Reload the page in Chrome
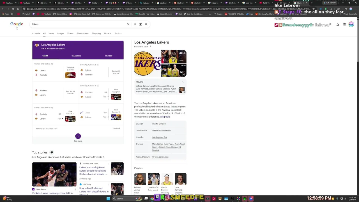Viewport: 359px width, 202px height. pyautogui.click(x=13, y=9)
